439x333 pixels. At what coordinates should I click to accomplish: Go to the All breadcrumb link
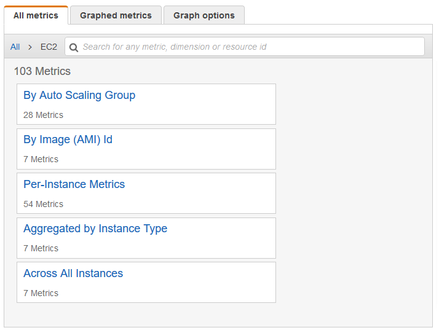[15, 47]
